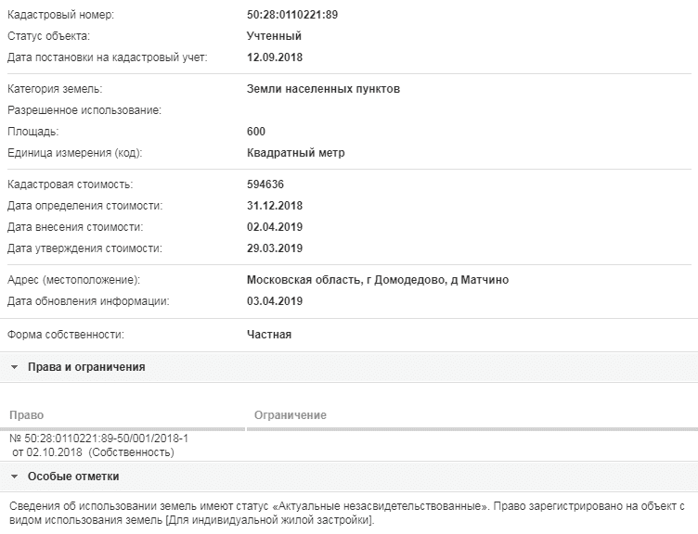Click cost determination date 31.12.2018
Screen dimensions: 698x534
pyautogui.click(x=275, y=206)
